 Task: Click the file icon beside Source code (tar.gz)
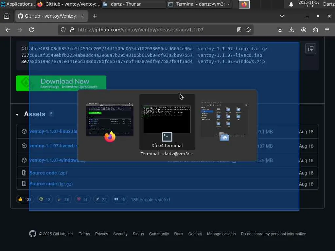pyautogui.click(x=24, y=184)
